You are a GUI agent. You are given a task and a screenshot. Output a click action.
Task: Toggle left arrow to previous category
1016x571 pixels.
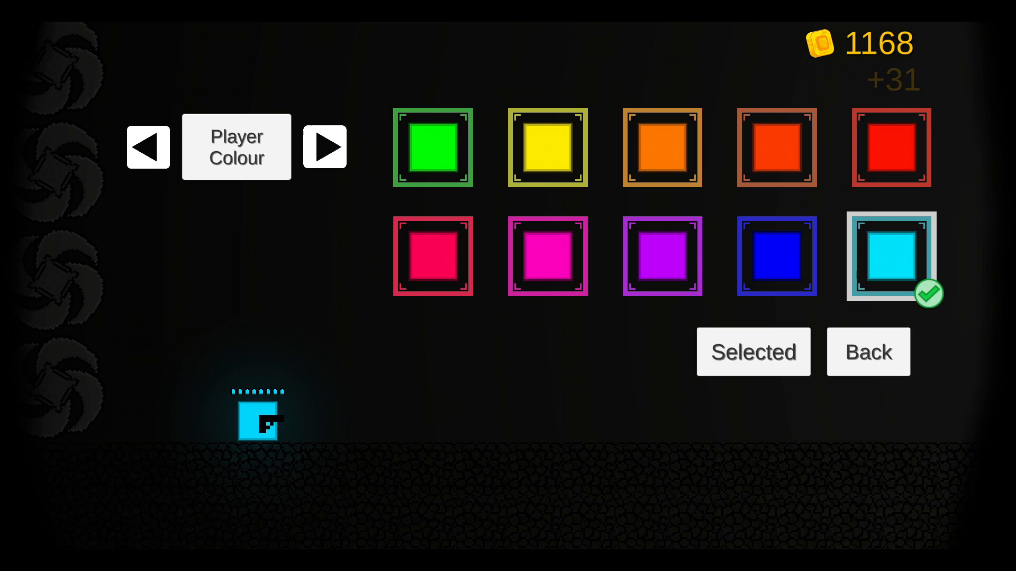pyautogui.click(x=147, y=147)
